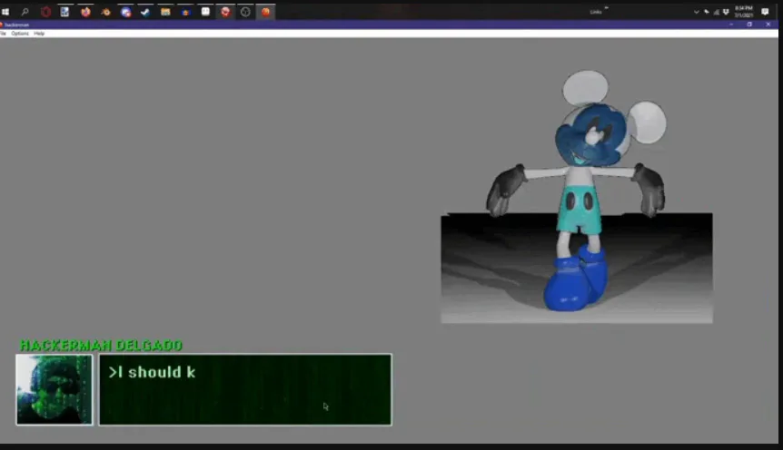783x450 pixels.
Task: Expand the Links toolbar chevron
Action: [x=607, y=8]
